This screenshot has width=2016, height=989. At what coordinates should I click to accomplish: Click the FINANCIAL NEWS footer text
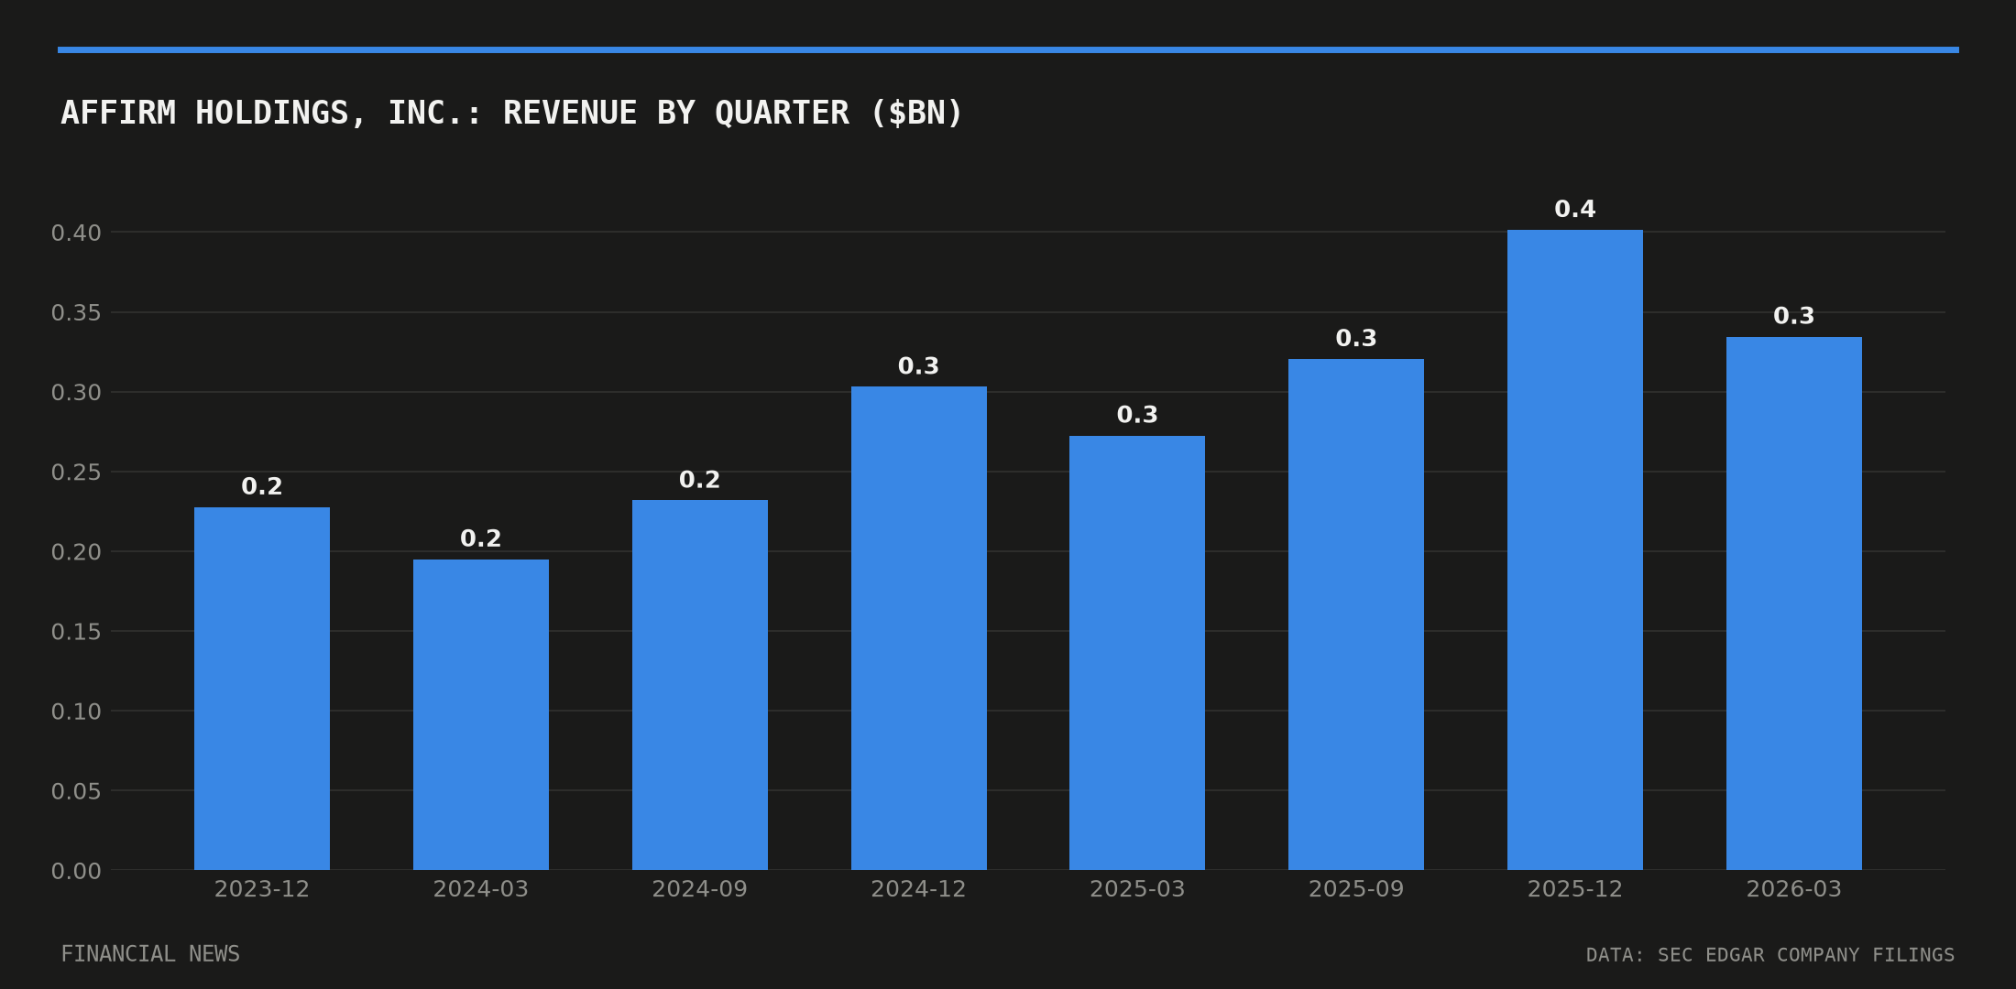(150, 954)
